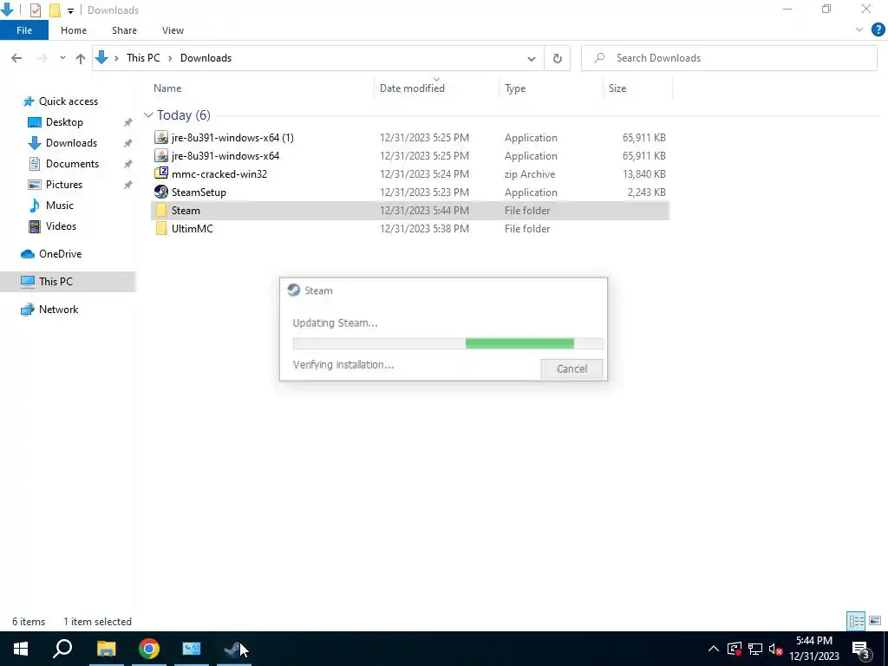Select the SteamSetup application icon
Image resolution: width=888 pixels, height=666 pixels.
pos(161,192)
